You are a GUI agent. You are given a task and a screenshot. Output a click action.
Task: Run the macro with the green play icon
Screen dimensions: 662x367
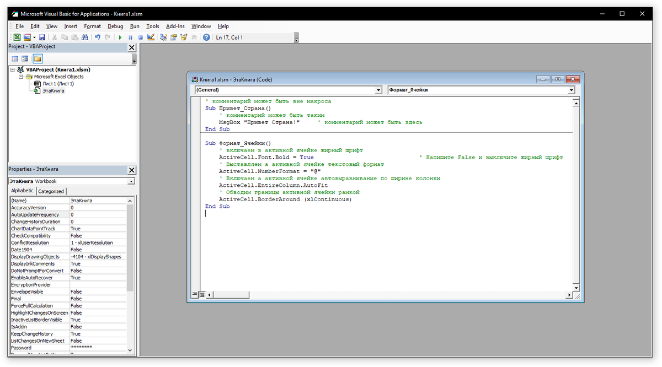(x=120, y=37)
